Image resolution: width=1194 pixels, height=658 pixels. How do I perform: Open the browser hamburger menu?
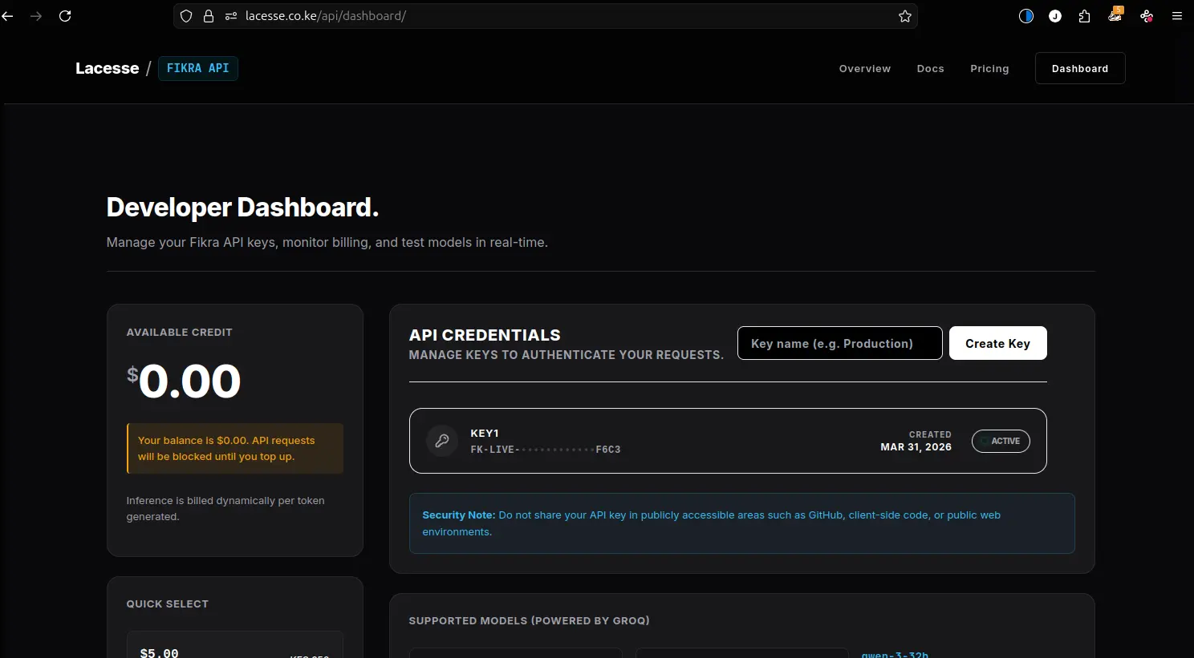[x=1177, y=16]
